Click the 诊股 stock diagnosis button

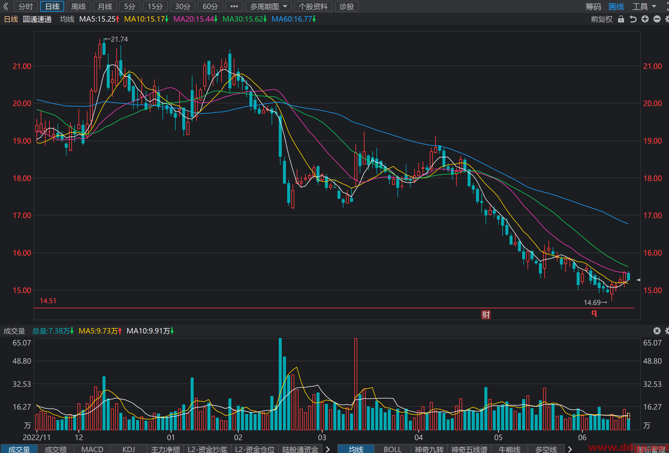(347, 6)
